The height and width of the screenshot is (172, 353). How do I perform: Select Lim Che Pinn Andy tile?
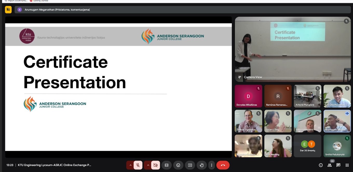pos(337,96)
